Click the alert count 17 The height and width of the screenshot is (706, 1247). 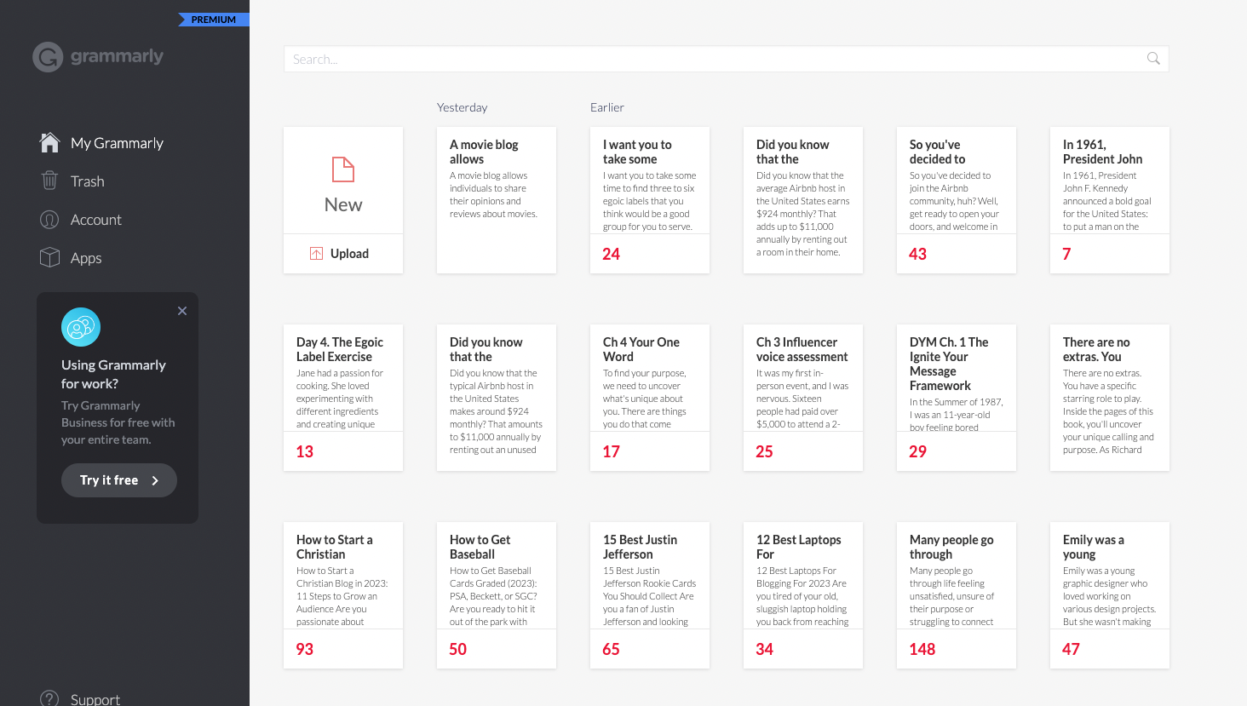point(612,451)
